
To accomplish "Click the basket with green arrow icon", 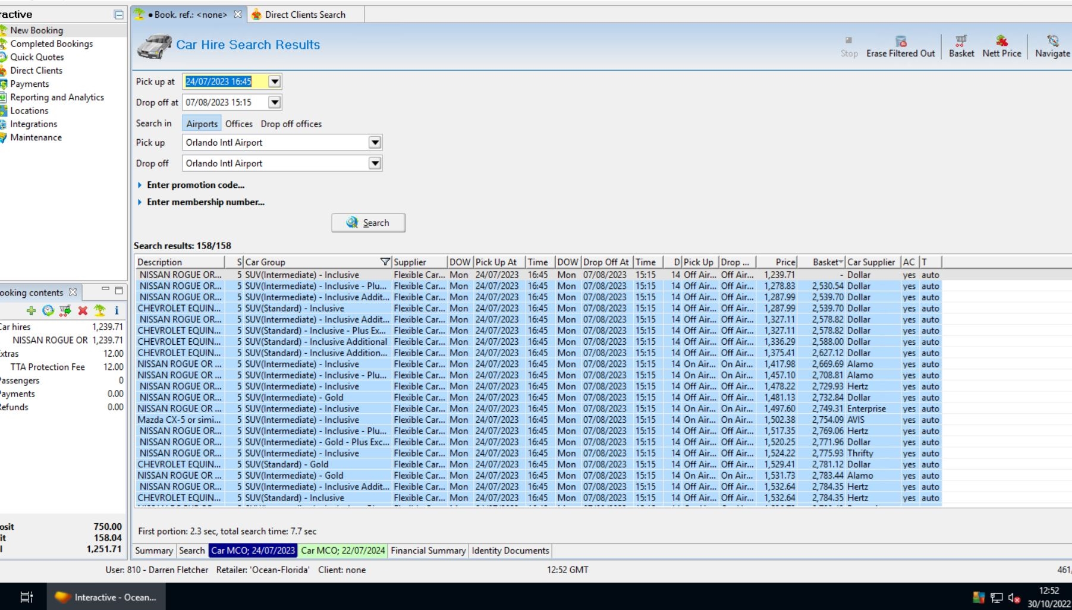I will pos(65,310).
